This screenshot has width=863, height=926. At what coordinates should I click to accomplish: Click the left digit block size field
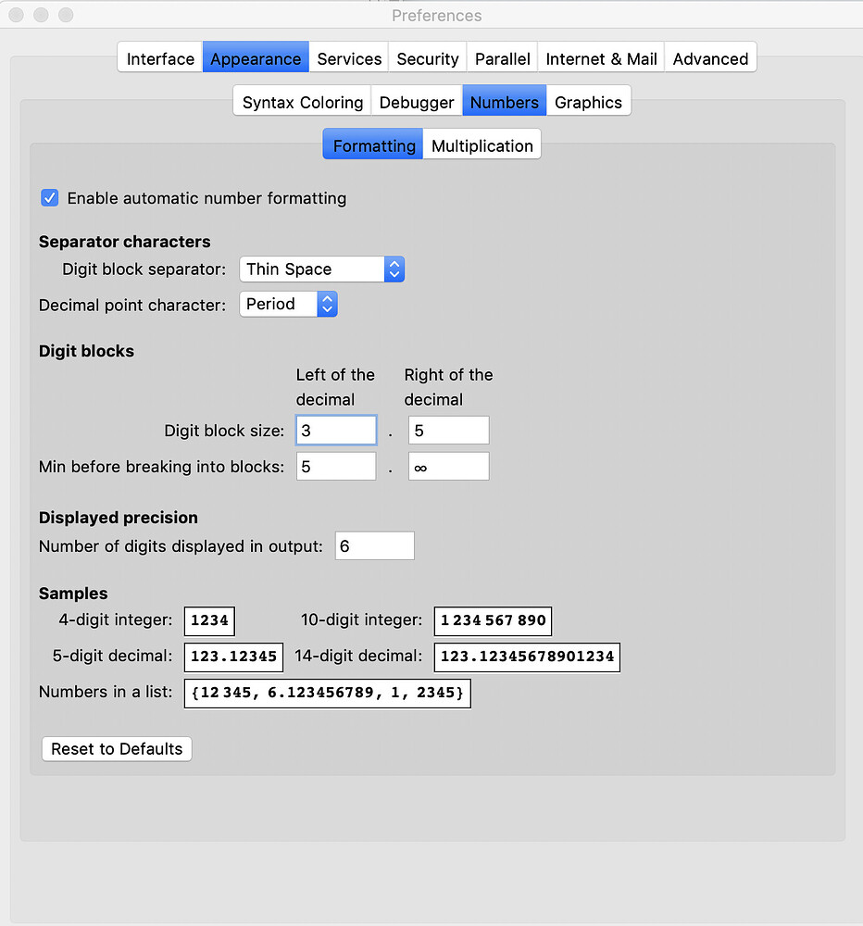click(336, 430)
